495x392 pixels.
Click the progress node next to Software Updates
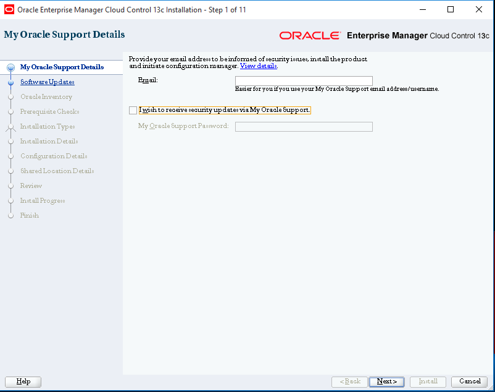10,82
